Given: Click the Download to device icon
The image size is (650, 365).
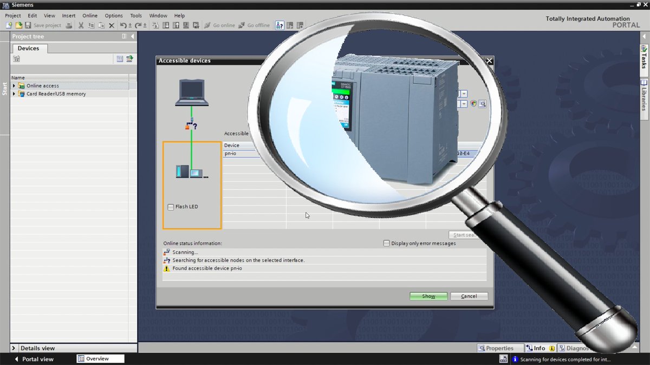Looking at the screenshot, I should click(x=166, y=25).
